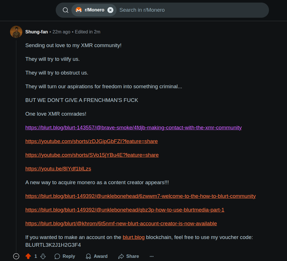Open the zDJGipGbFZI YouTube shorts link
The height and width of the screenshot is (261, 287).
point(91,142)
